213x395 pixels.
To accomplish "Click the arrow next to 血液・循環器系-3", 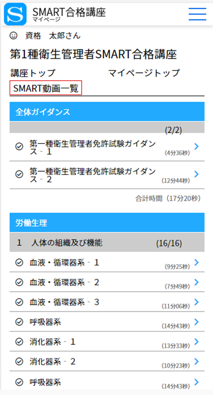I will [x=197, y=302].
